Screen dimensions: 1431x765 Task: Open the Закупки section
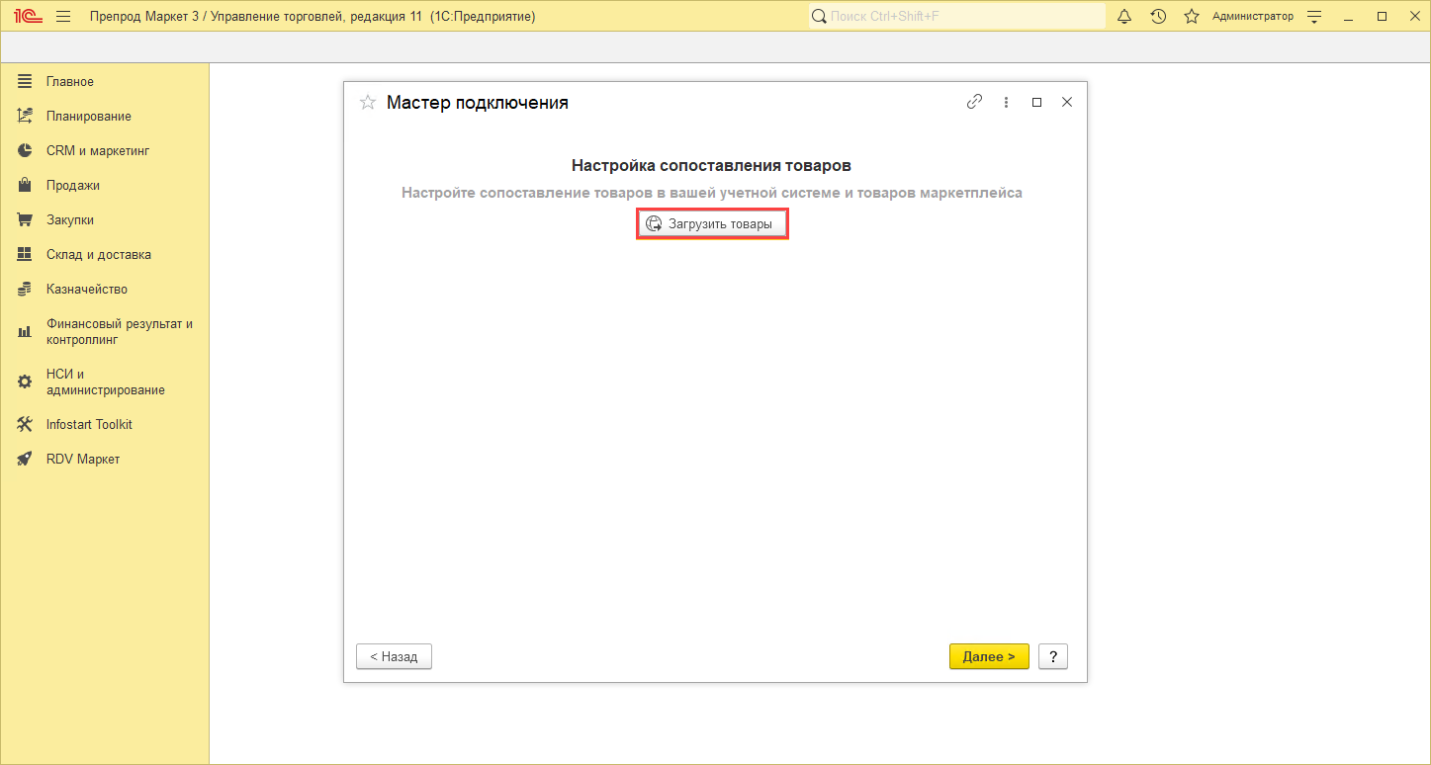[105, 219]
